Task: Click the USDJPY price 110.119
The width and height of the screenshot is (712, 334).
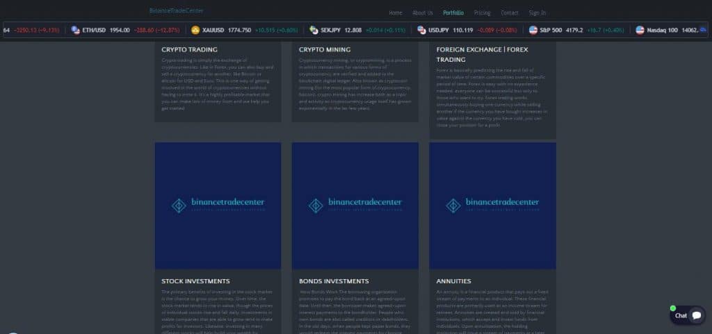Action: pyautogui.click(x=462, y=30)
